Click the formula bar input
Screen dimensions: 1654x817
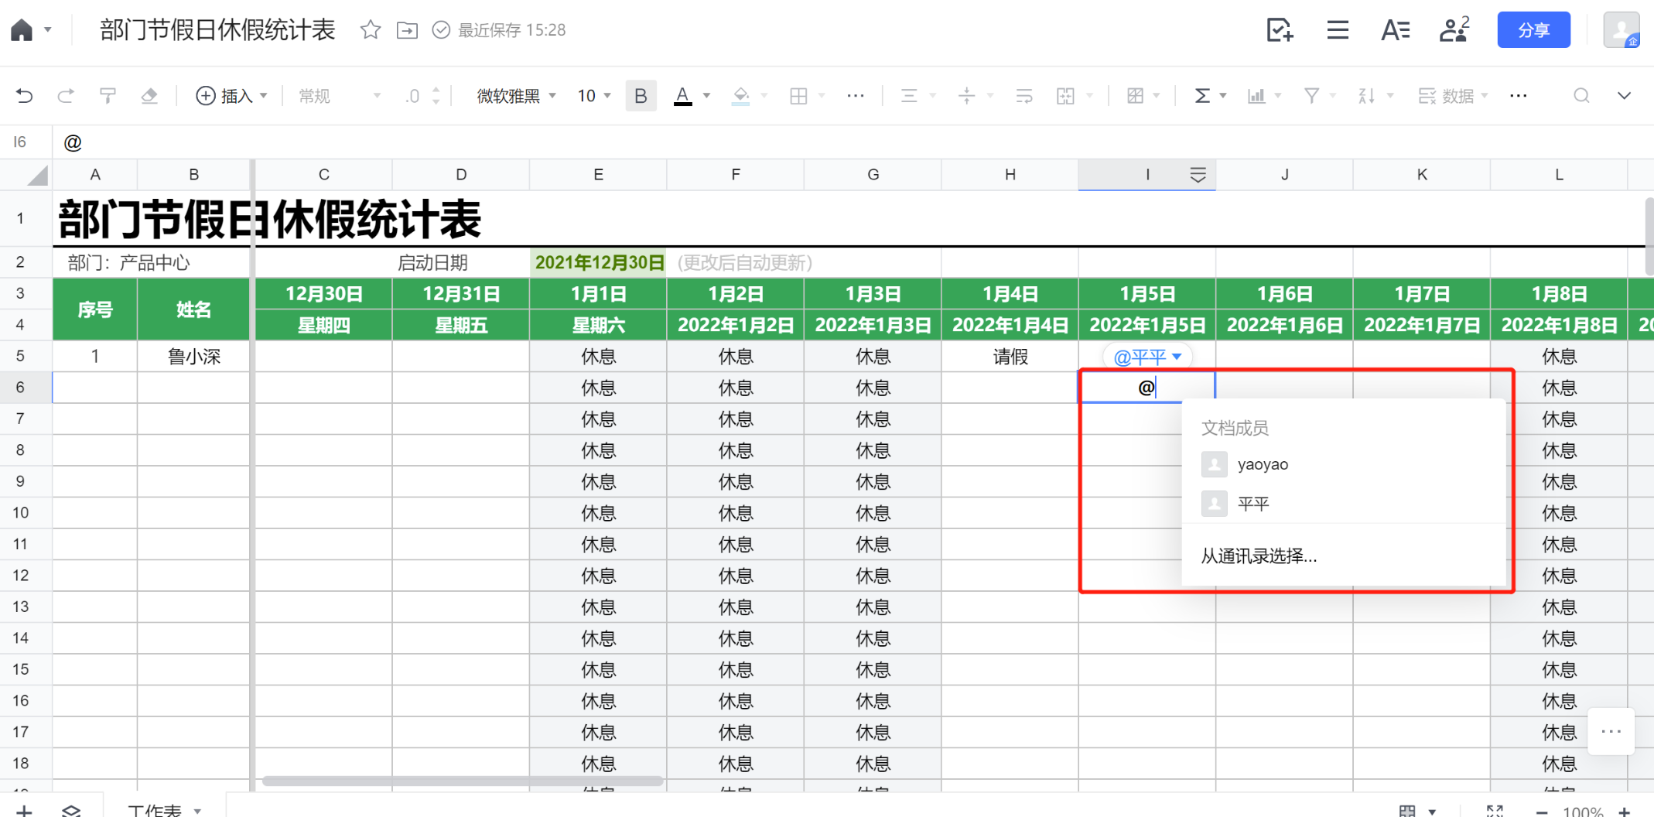coord(774,142)
